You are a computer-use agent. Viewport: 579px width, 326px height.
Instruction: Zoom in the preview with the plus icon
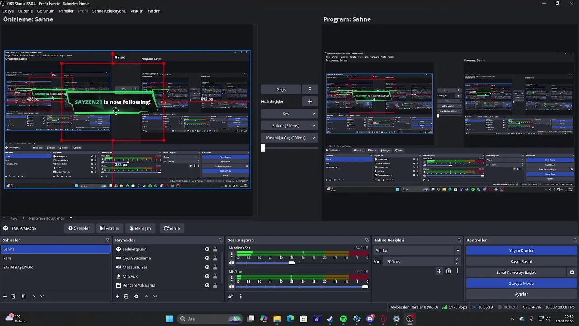pyautogui.click(x=24, y=218)
